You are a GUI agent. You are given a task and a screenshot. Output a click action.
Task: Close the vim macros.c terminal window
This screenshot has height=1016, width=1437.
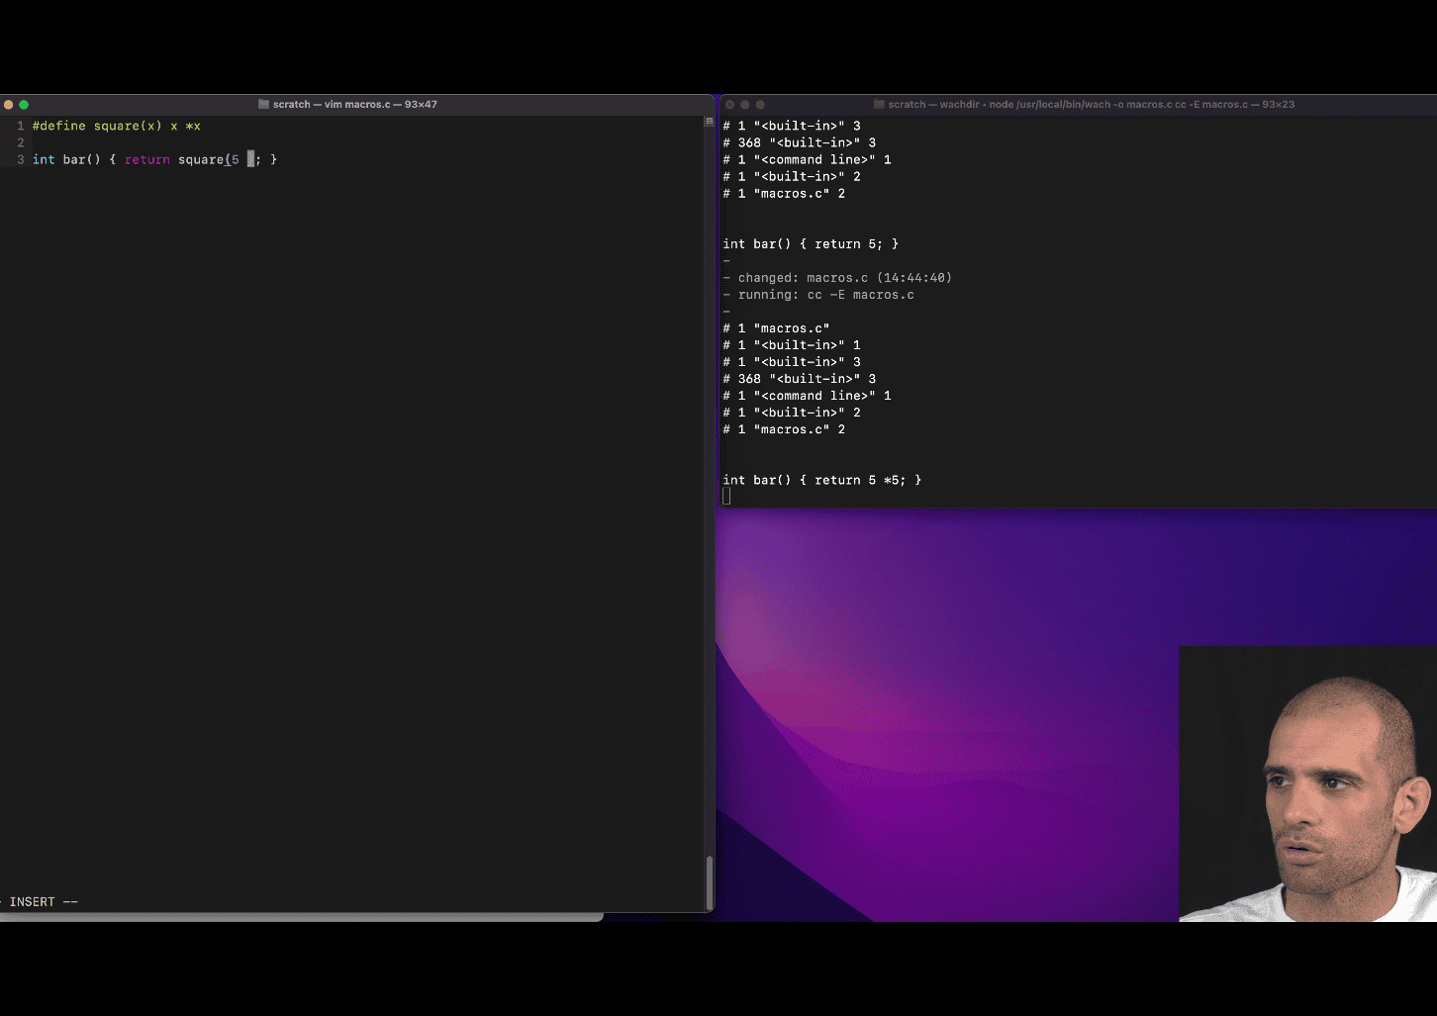coord(8,104)
